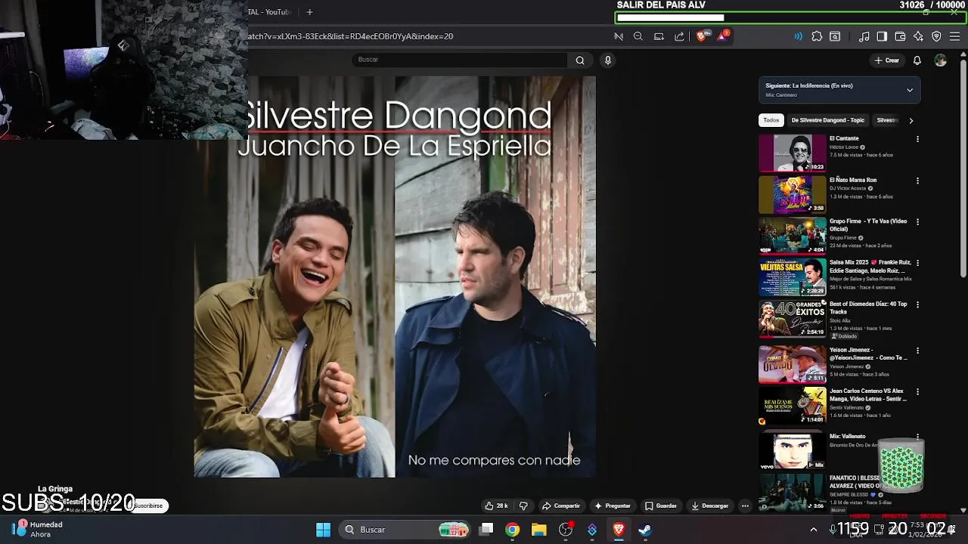968x544 pixels.
Task: Open options menu for Grupo Firme video
Action: coord(917,222)
